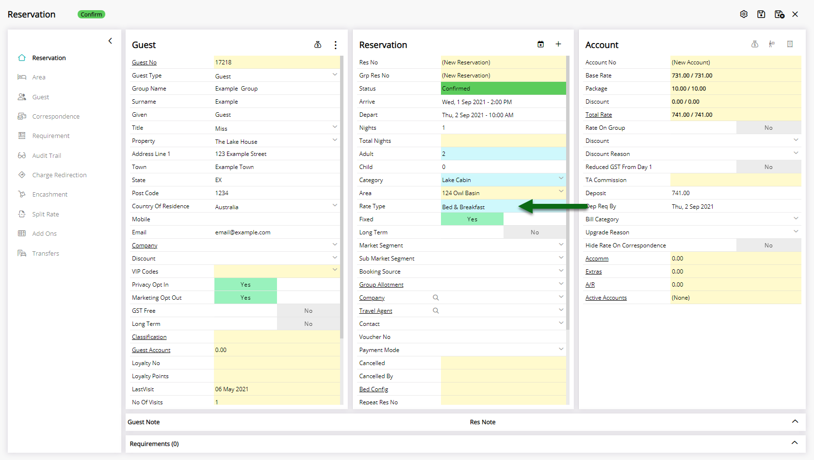Click the Rate Type field Bed & Breakfast

(x=504, y=206)
